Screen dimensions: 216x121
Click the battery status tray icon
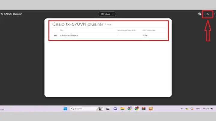[212, 109]
